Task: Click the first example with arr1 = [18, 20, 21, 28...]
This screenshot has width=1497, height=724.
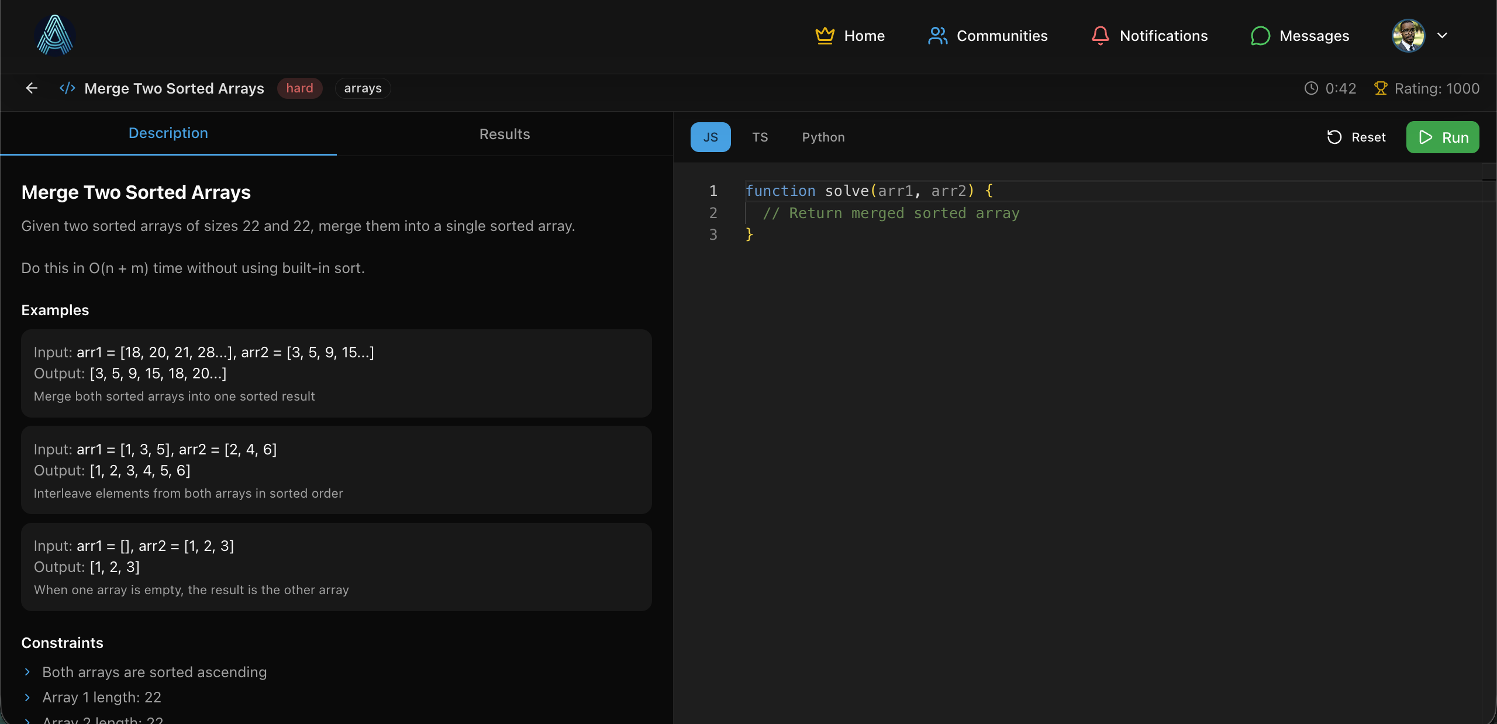Action: tap(336, 373)
